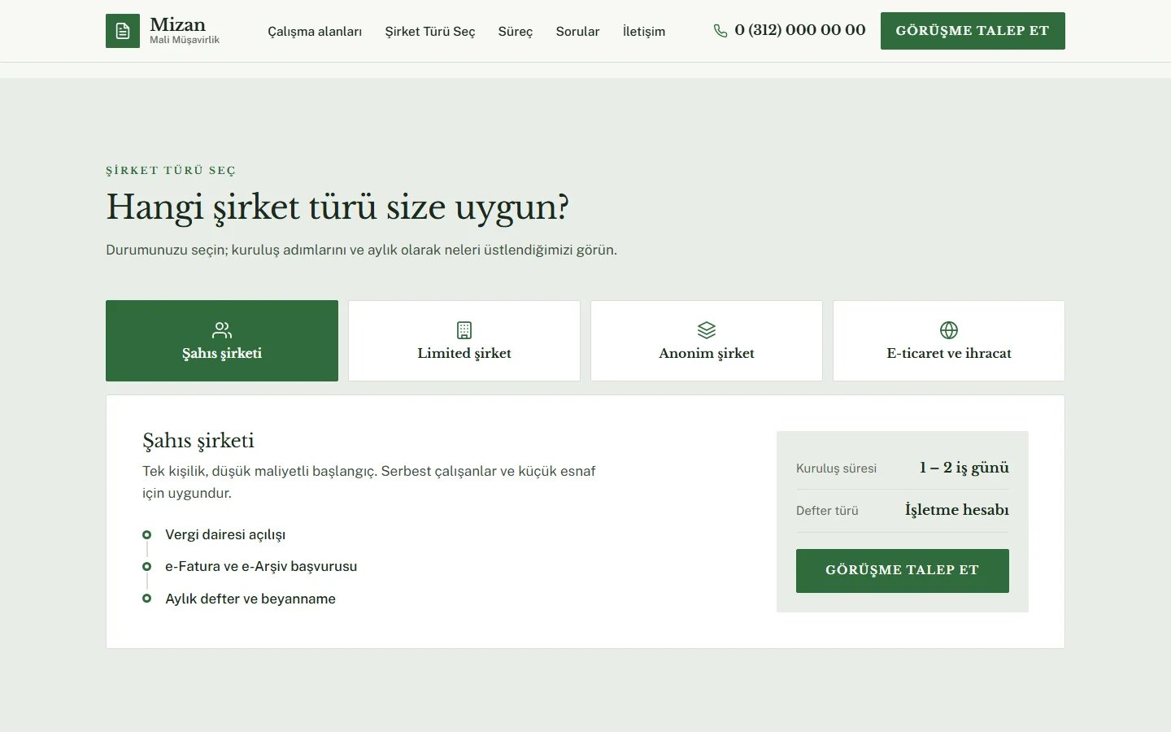The height and width of the screenshot is (732, 1171).
Task: Click 'e-Fatura ve e-Arşiv başvurusu' step
Action: (x=261, y=566)
